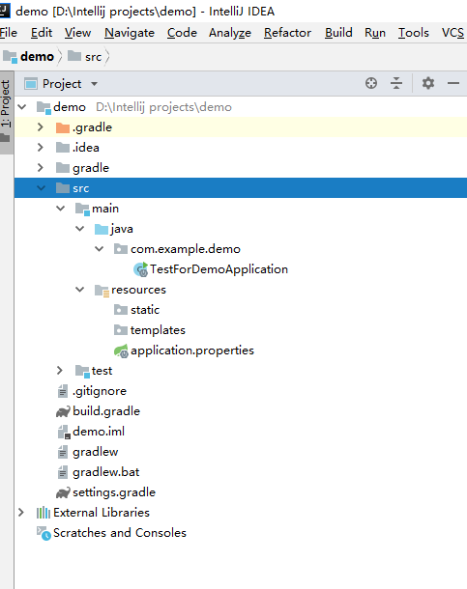Expand the gradle folder
The height and width of the screenshot is (589, 467).
pyautogui.click(x=41, y=168)
